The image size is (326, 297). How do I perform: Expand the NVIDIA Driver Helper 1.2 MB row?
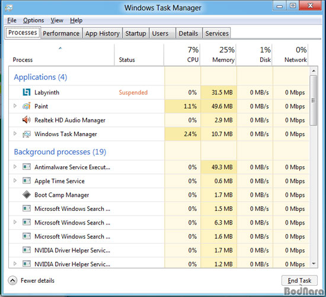(15, 264)
